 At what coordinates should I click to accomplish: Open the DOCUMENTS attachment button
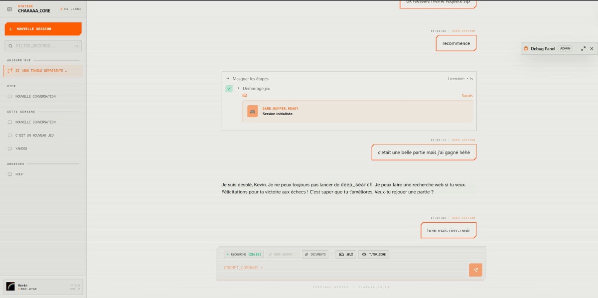point(315,254)
